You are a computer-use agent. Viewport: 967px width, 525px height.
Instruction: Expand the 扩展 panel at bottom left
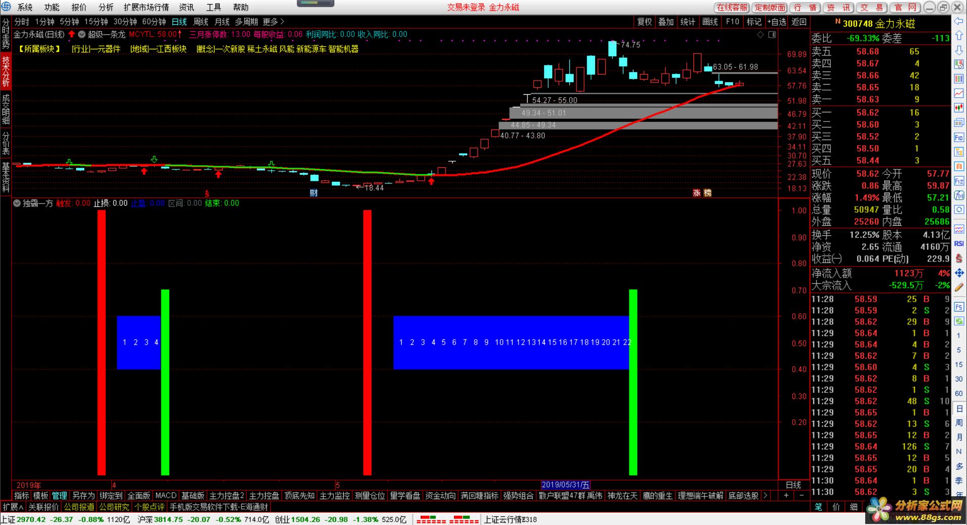[13, 507]
